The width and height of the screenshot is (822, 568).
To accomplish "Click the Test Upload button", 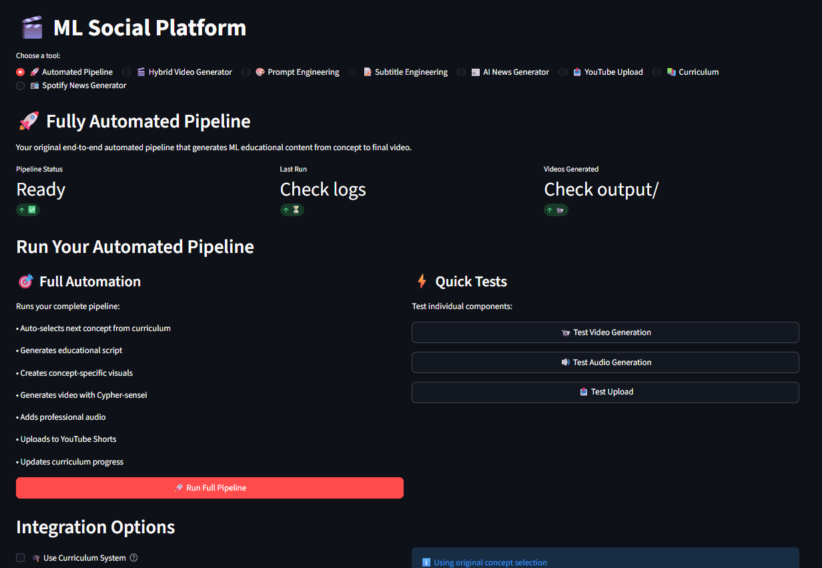I will [605, 392].
